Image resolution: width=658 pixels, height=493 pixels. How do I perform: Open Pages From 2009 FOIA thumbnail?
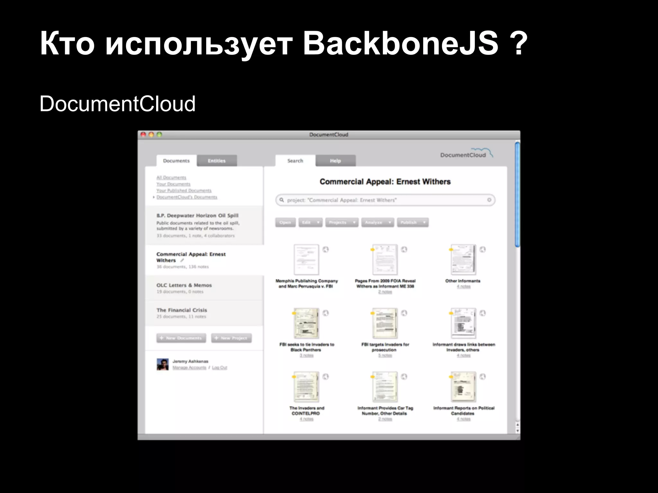click(x=385, y=259)
